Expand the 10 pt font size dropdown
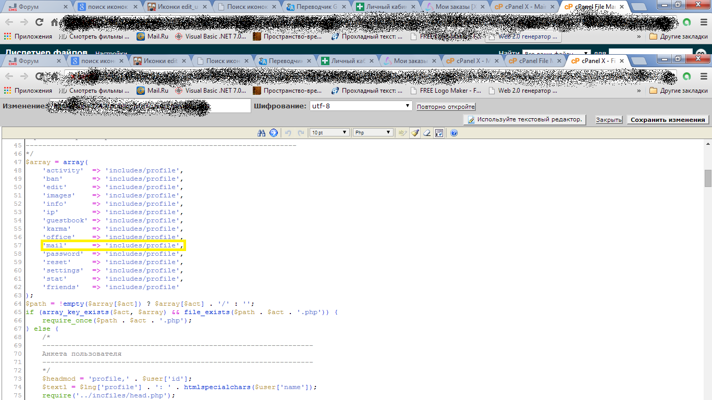Viewport: 712px width, 400px height. (x=329, y=133)
